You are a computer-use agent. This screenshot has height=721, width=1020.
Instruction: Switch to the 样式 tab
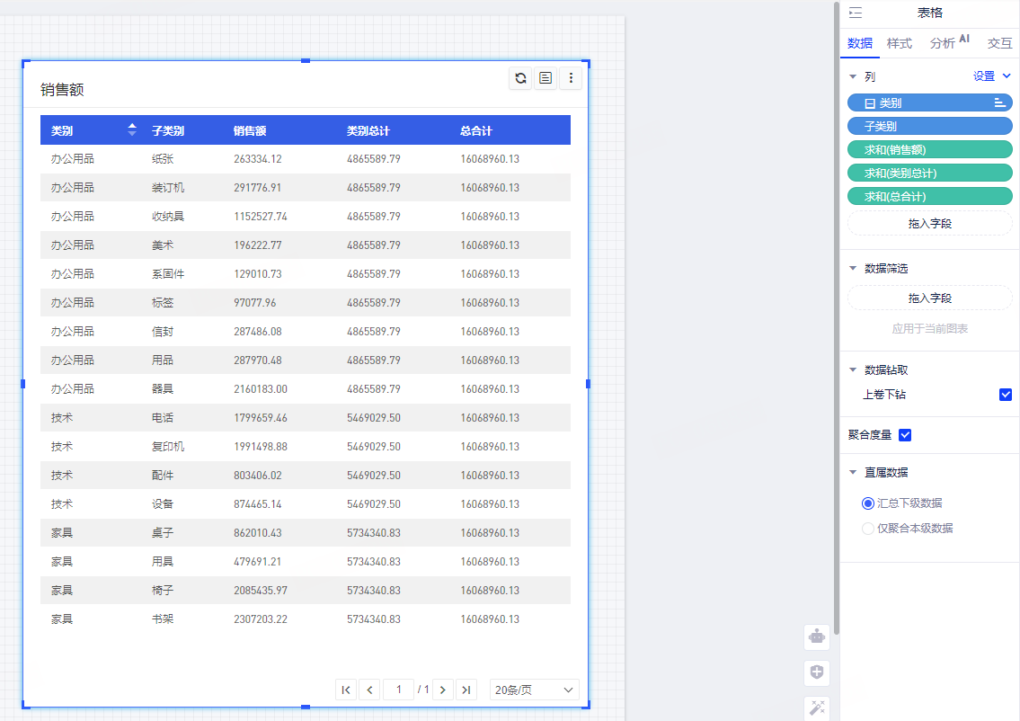(x=899, y=43)
